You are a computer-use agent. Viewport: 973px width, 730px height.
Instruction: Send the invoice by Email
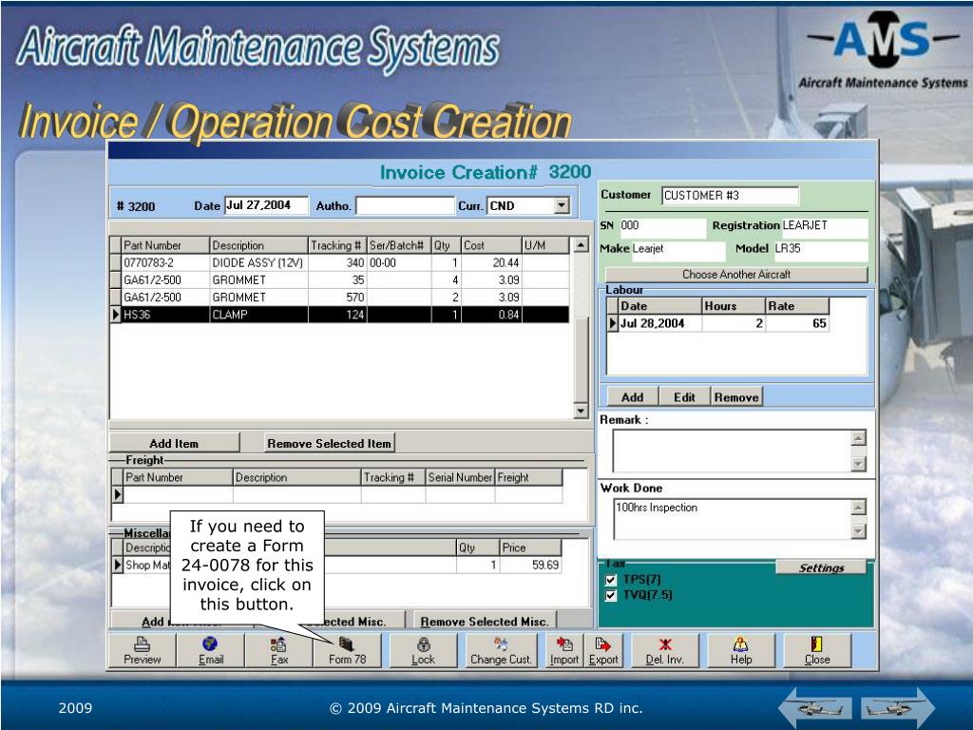pos(211,650)
